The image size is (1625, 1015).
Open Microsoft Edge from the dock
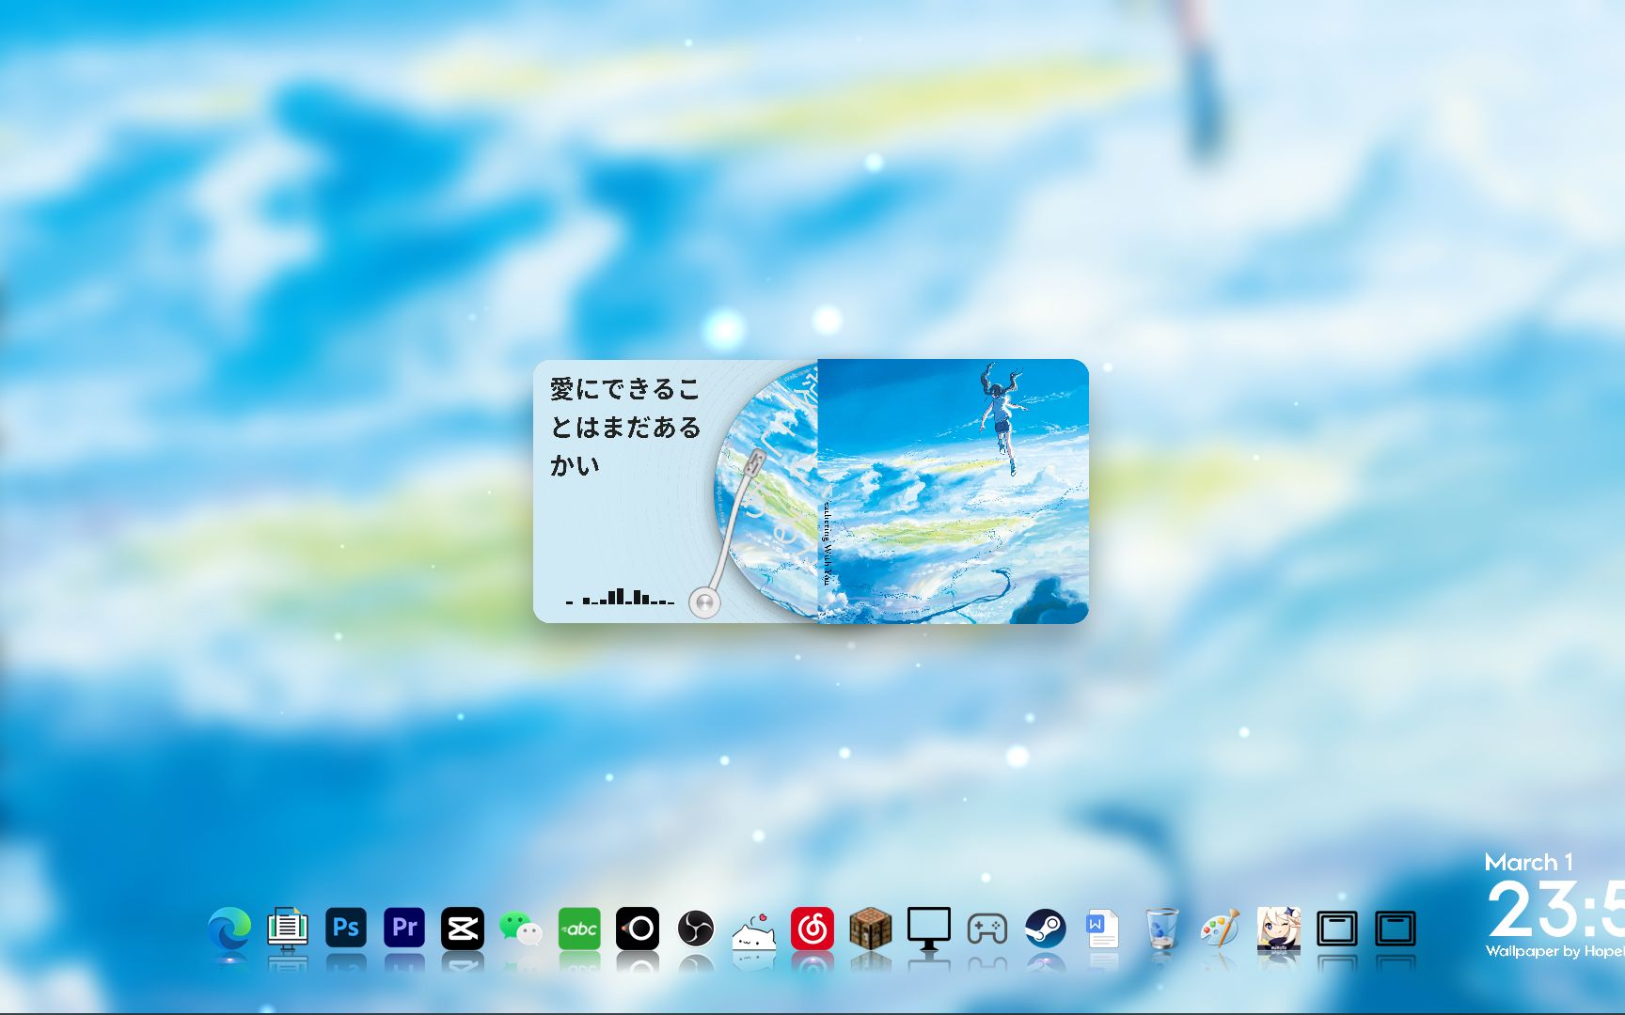pyautogui.click(x=229, y=929)
